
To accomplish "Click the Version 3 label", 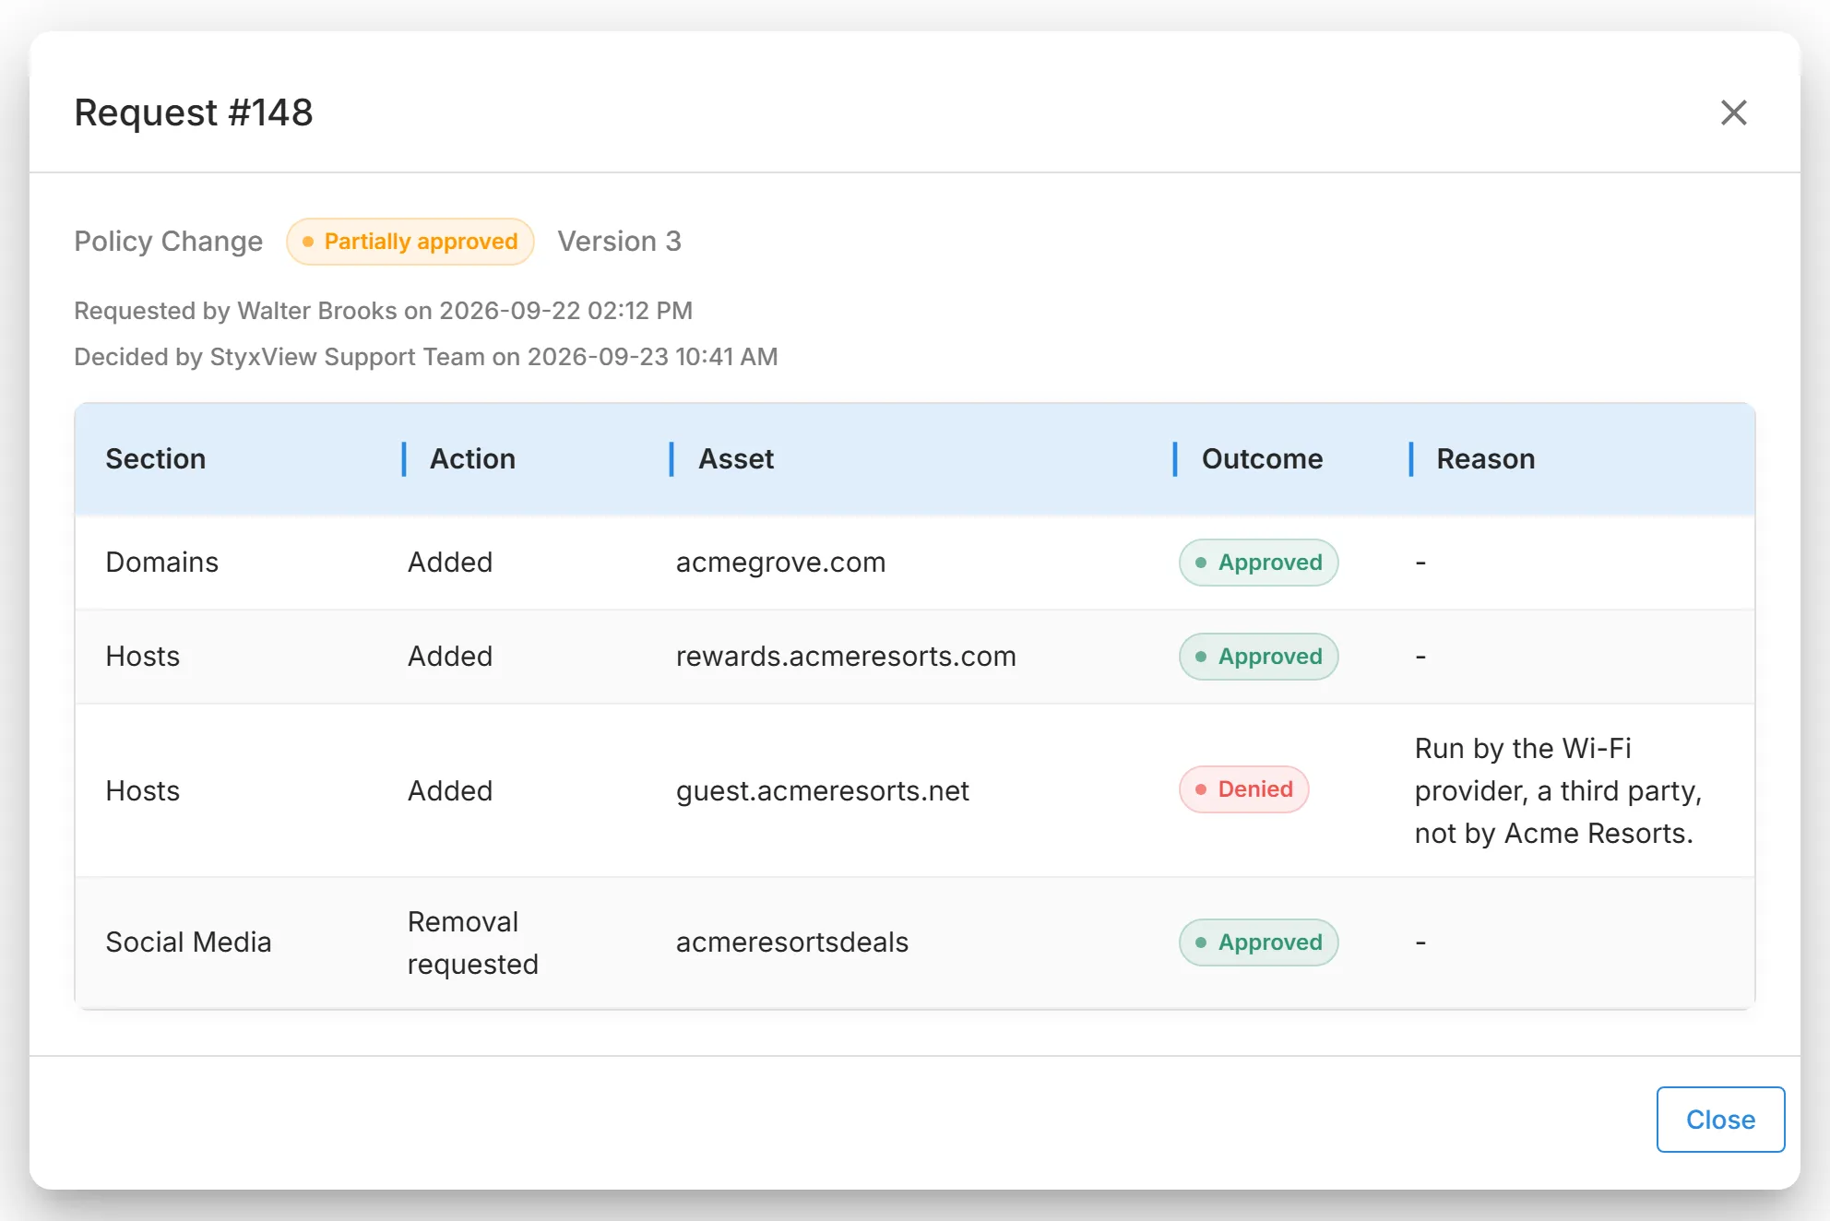I will (619, 242).
